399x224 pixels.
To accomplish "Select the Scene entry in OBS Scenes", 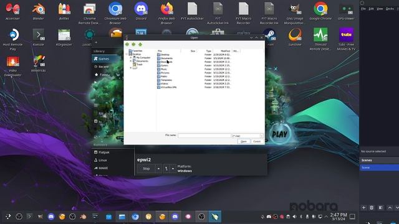I will tap(379, 167).
